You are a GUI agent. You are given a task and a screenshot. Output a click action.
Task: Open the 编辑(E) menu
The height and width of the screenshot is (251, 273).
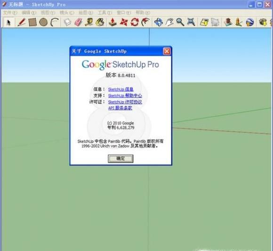29,13
